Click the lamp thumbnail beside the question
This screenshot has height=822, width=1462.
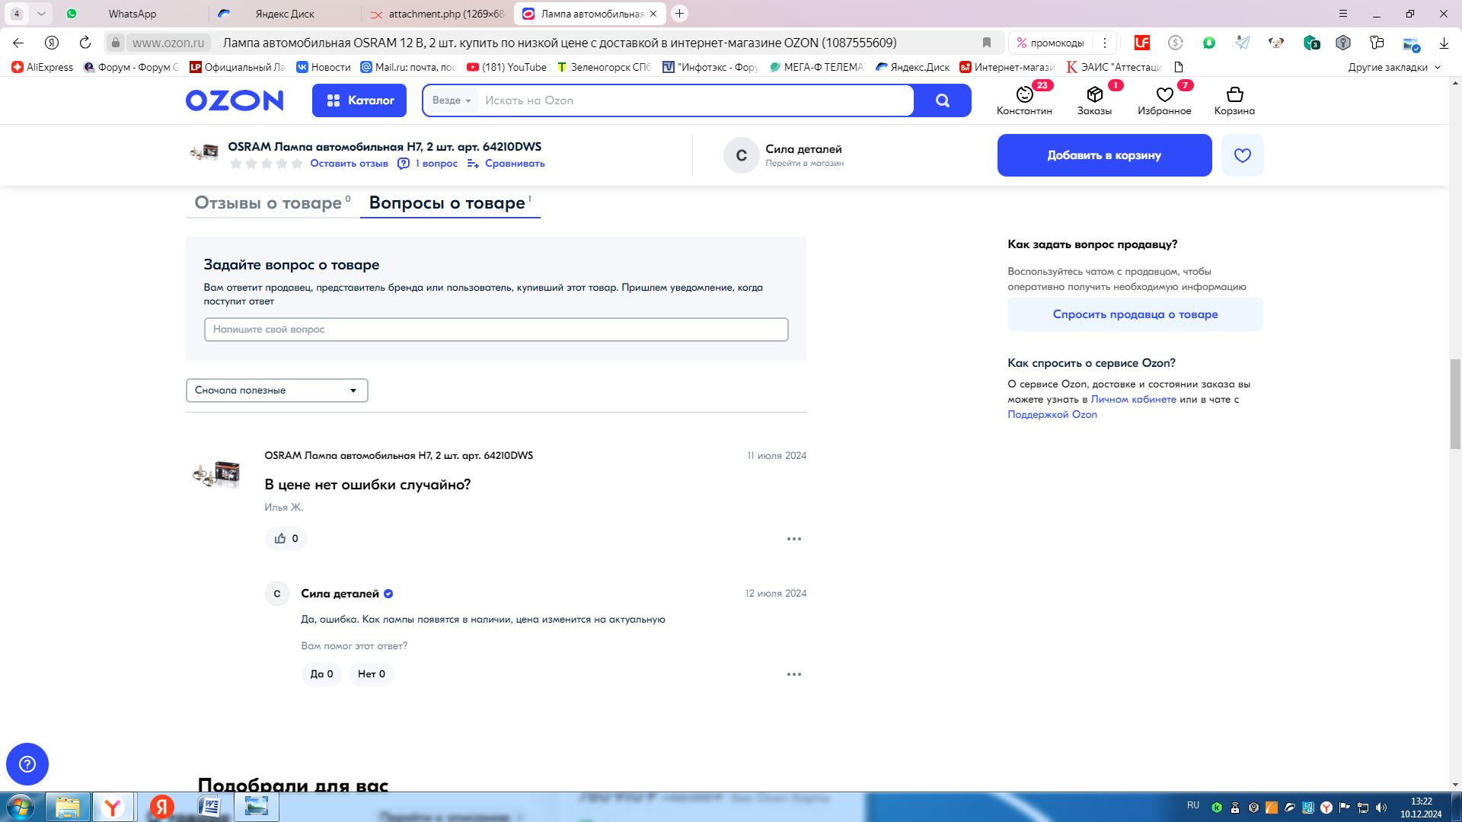pyautogui.click(x=217, y=473)
